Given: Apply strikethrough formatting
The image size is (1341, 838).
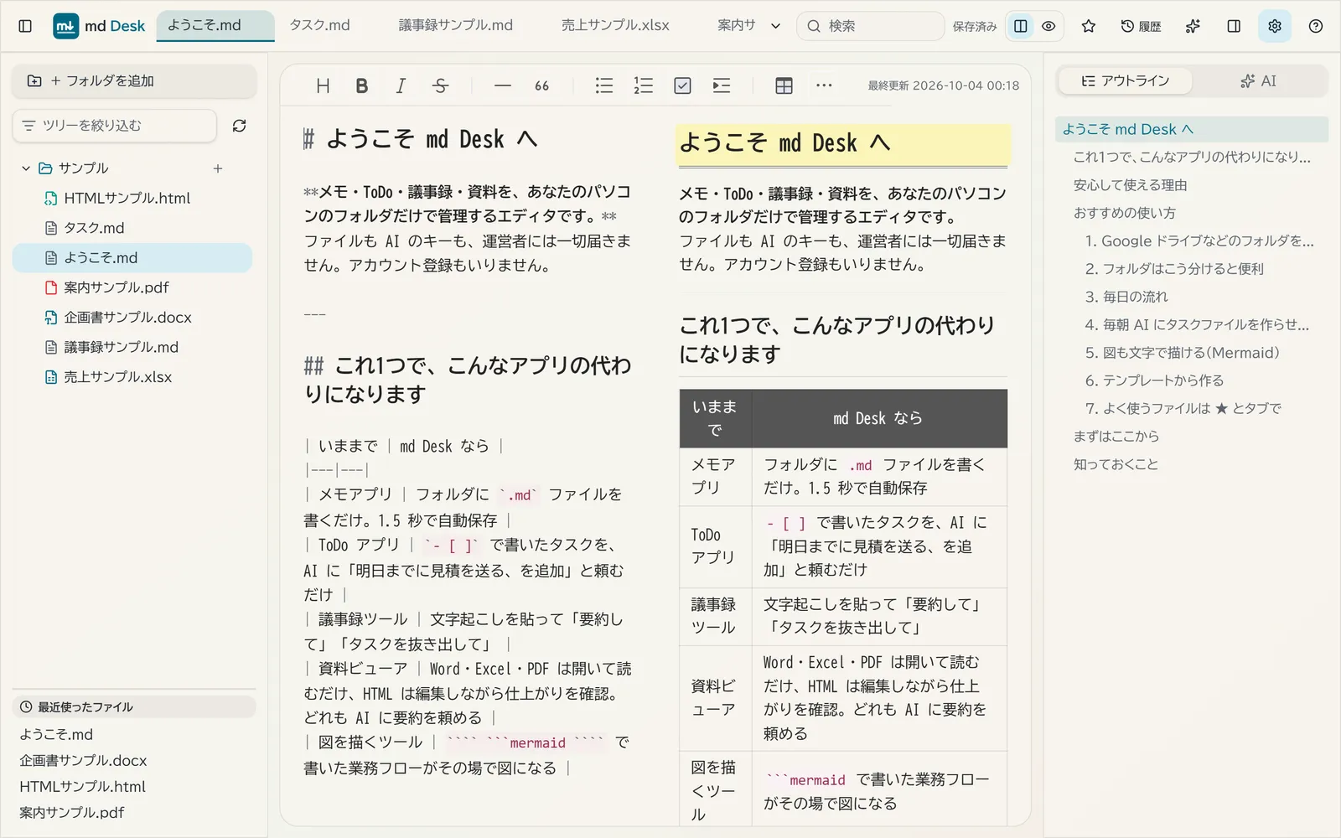Looking at the screenshot, I should pyautogui.click(x=440, y=85).
